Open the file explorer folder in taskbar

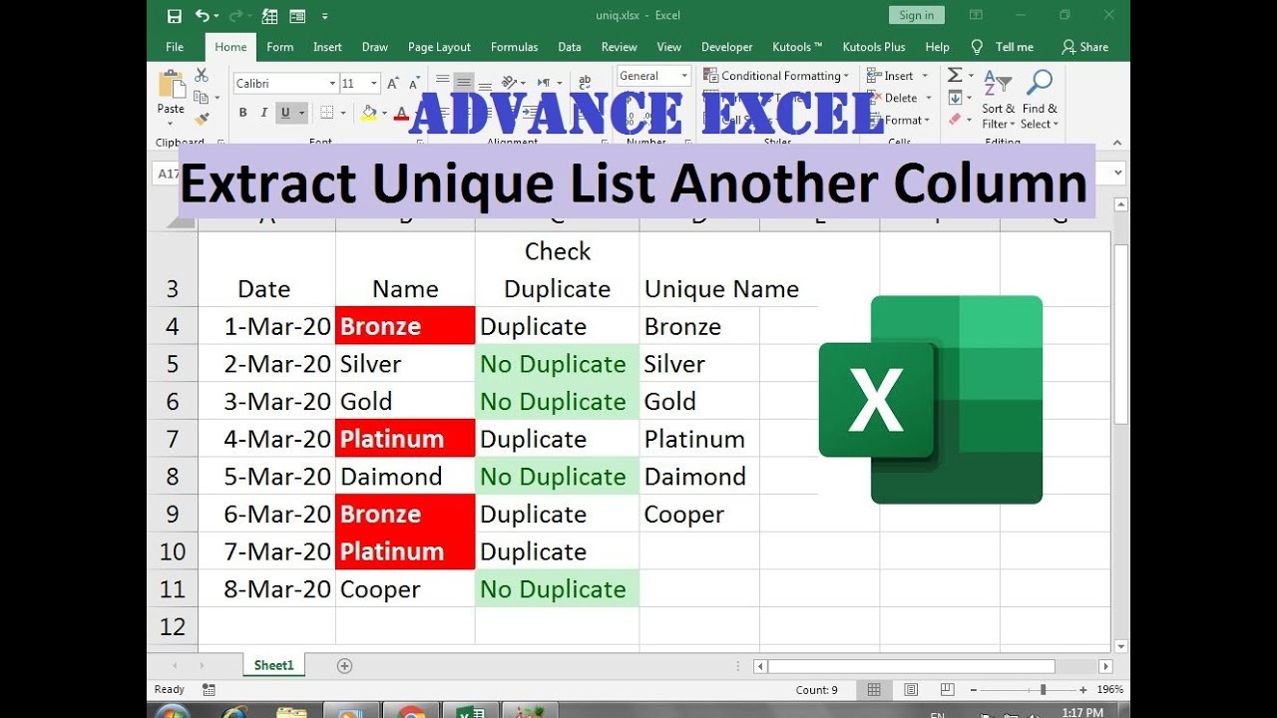291,712
